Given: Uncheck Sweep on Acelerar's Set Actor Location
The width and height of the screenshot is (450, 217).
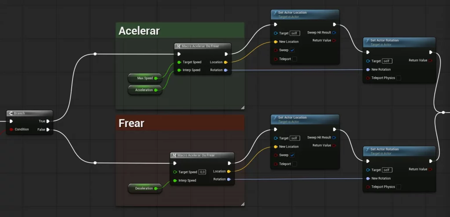Looking at the screenshot, I should 292,50.
